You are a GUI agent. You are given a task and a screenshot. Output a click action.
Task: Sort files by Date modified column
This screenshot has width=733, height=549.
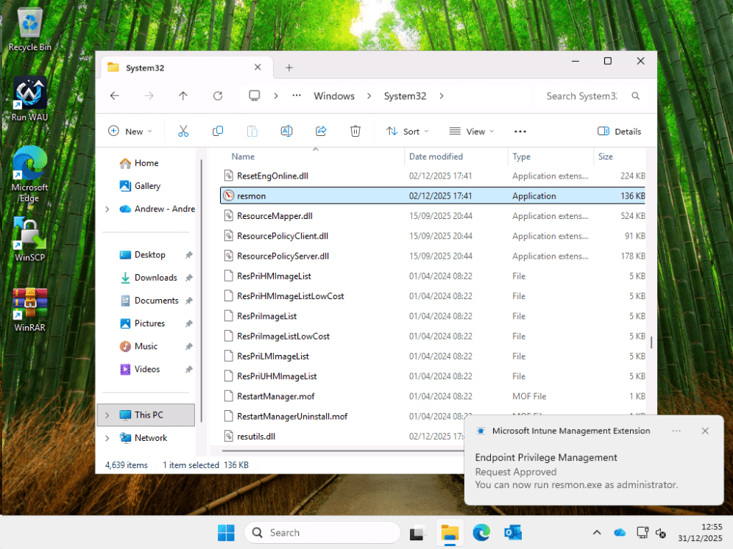[x=436, y=157]
